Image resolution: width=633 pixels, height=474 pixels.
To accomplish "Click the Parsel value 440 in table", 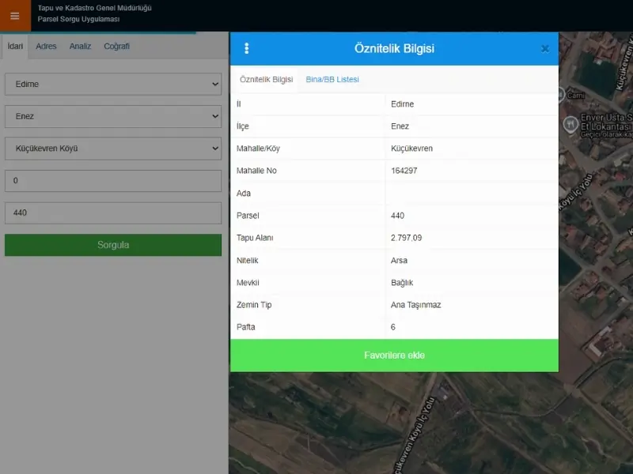I will tap(397, 216).
